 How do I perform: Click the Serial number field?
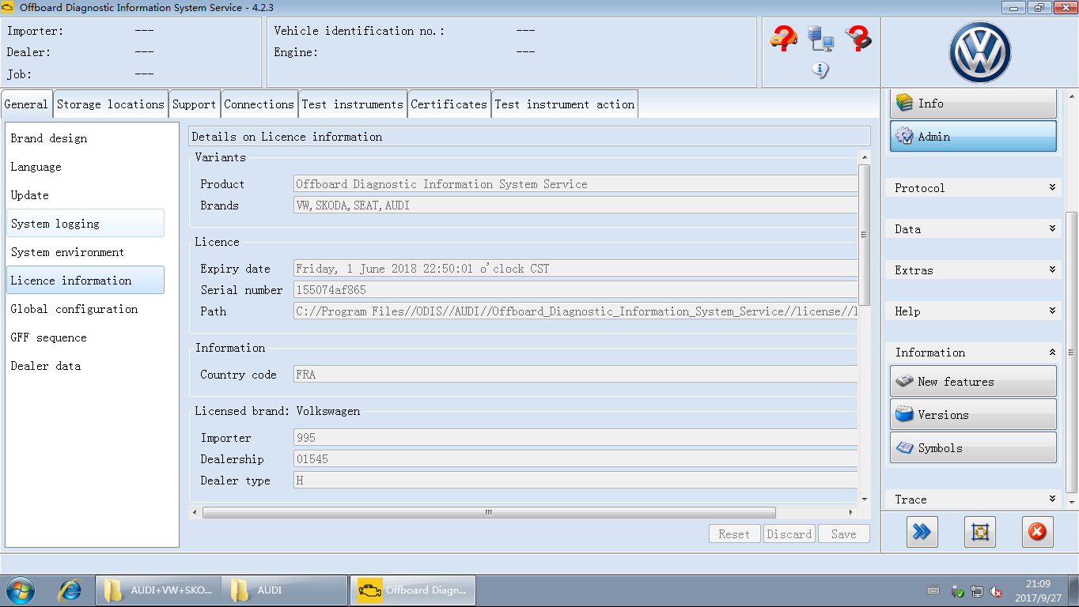[575, 290]
